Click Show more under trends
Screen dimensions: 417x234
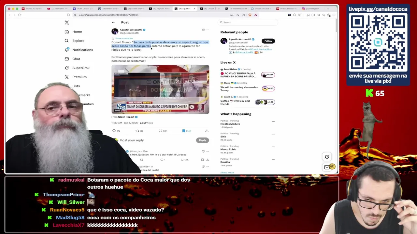point(227,173)
